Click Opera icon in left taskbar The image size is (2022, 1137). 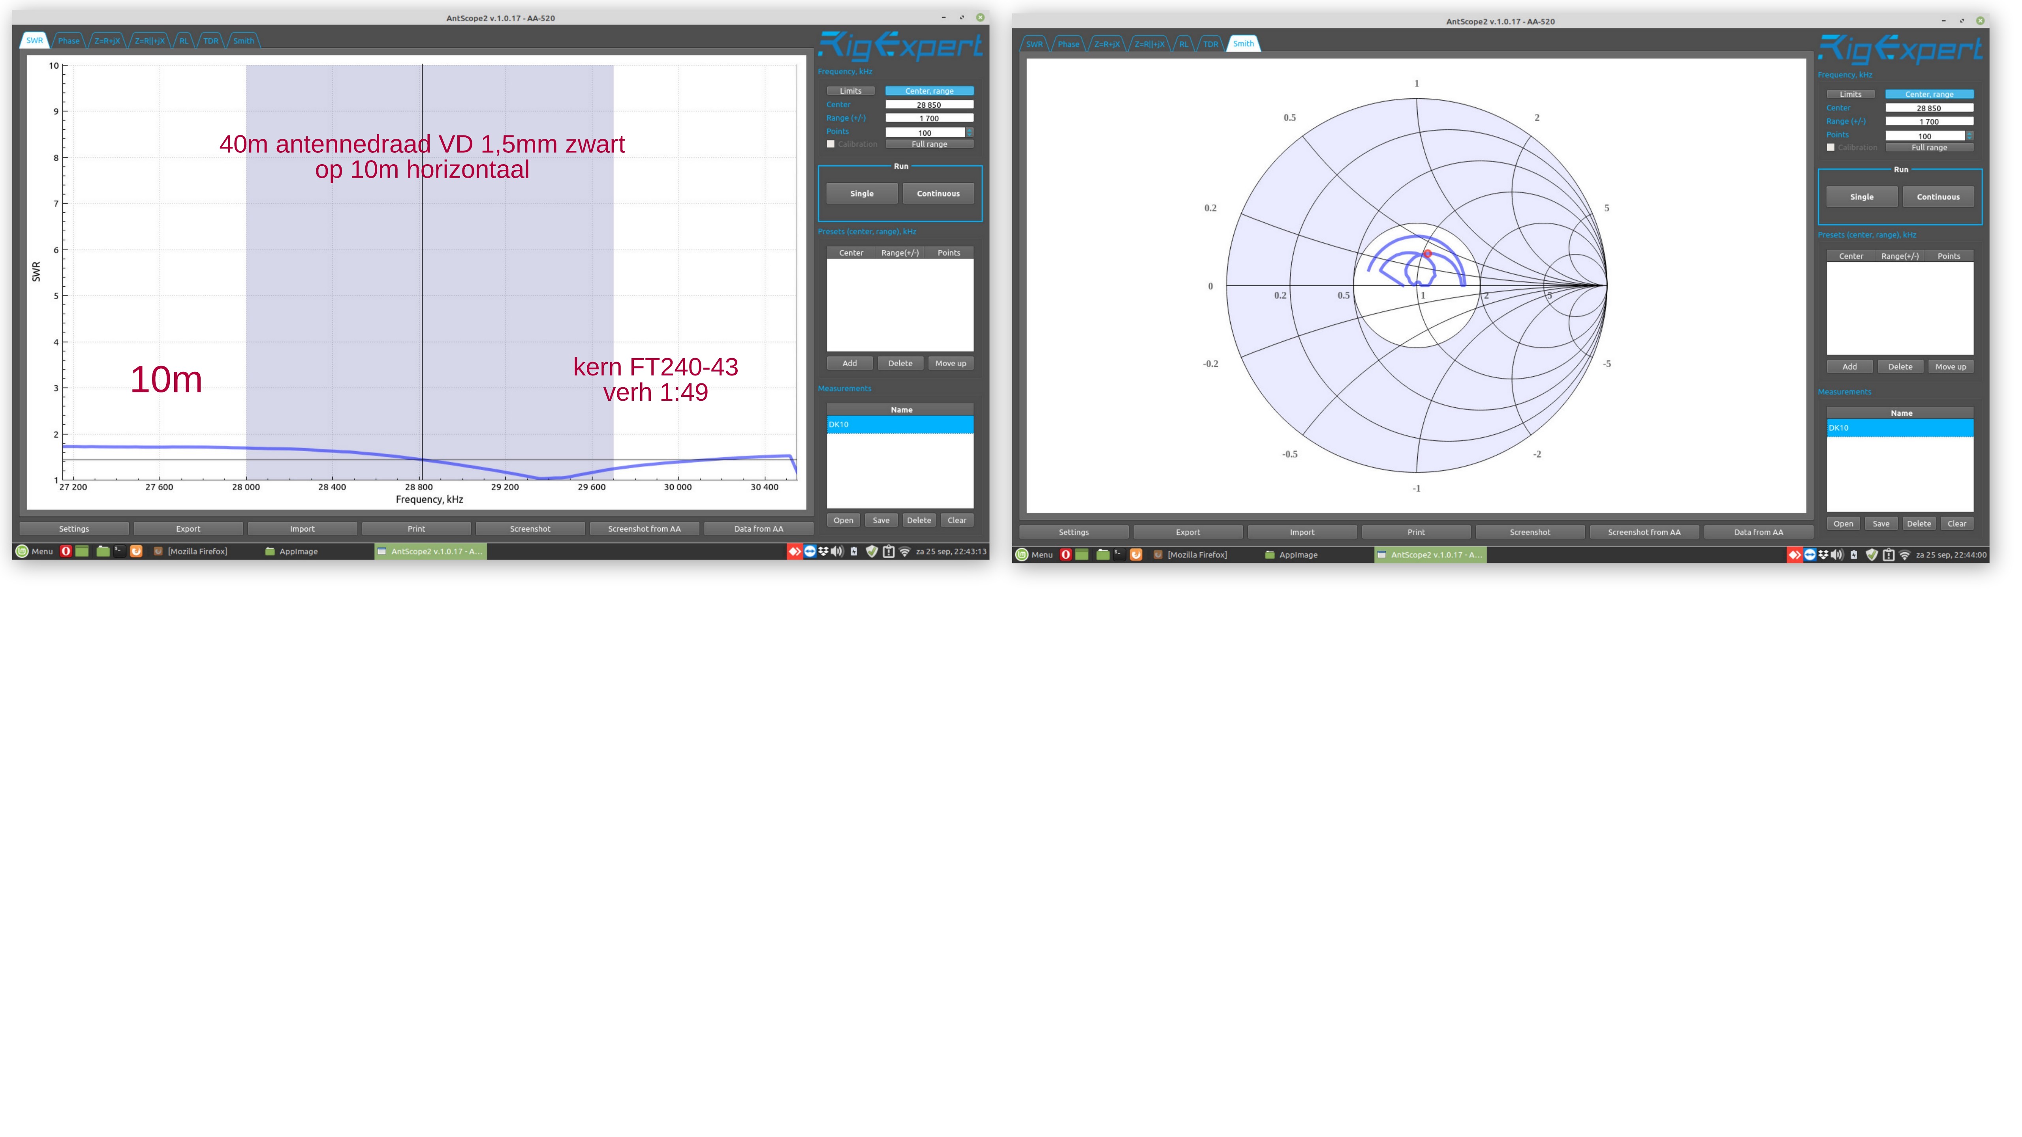click(x=66, y=551)
